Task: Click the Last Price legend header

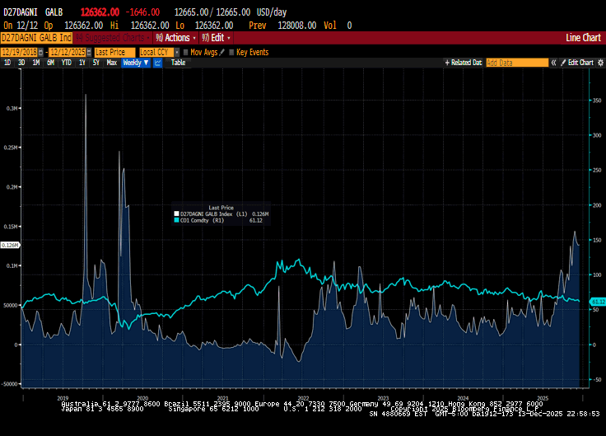Action: [221, 208]
